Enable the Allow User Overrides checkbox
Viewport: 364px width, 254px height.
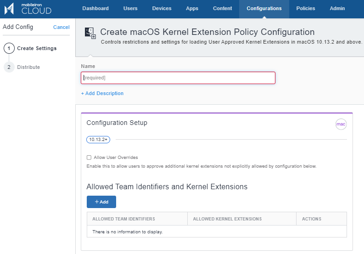89,158
